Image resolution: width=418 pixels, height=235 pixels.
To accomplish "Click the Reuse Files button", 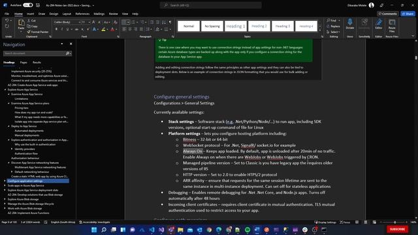I will 392,25.
